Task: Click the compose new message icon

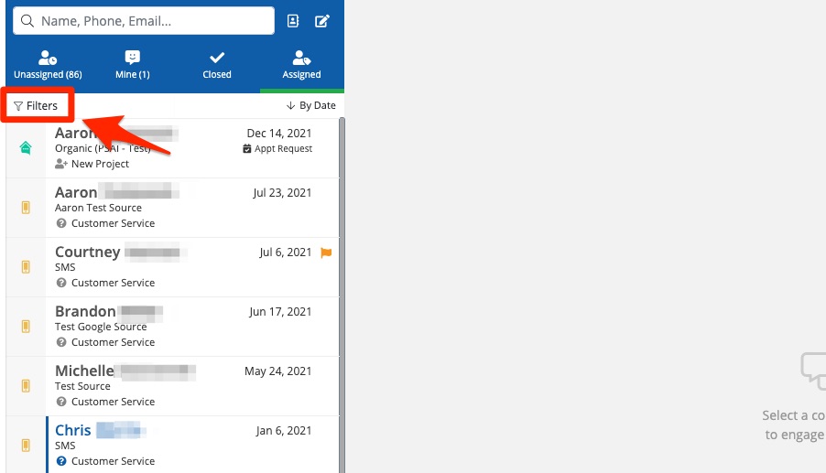Action: pyautogui.click(x=322, y=21)
